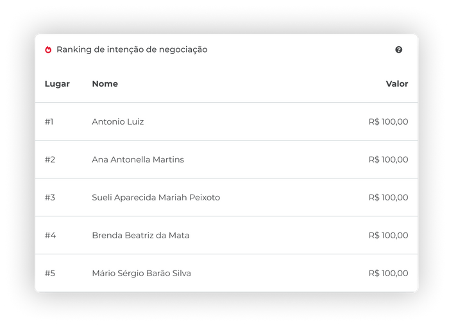Click the #4 rank position
The image size is (449, 325).
50,235
